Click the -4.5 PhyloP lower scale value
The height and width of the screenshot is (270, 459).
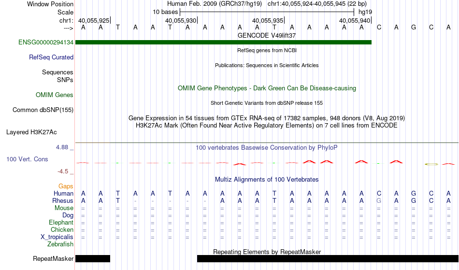tap(63, 171)
